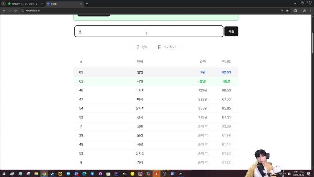The image size is (314, 177).
Task: Open the Windows Start menu
Action: tap(4, 174)
